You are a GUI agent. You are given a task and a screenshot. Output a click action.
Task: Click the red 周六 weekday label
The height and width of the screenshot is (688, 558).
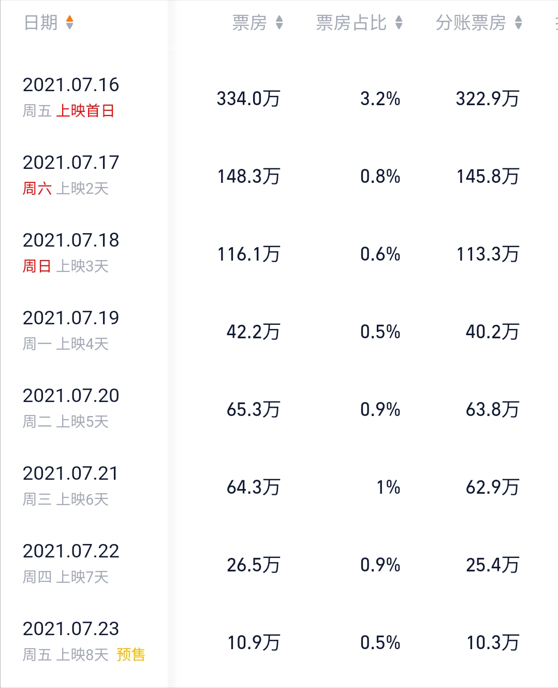pyautogui.click(x=37, y=189)
